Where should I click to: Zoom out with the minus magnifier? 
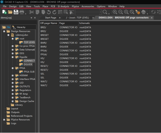pos(121,12)
